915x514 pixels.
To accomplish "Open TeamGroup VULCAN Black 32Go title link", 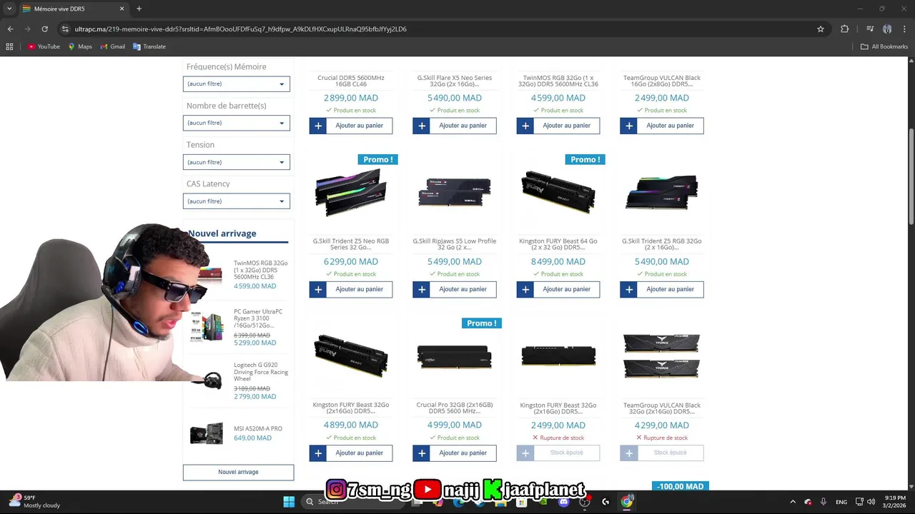I will (x=662, y=408).
